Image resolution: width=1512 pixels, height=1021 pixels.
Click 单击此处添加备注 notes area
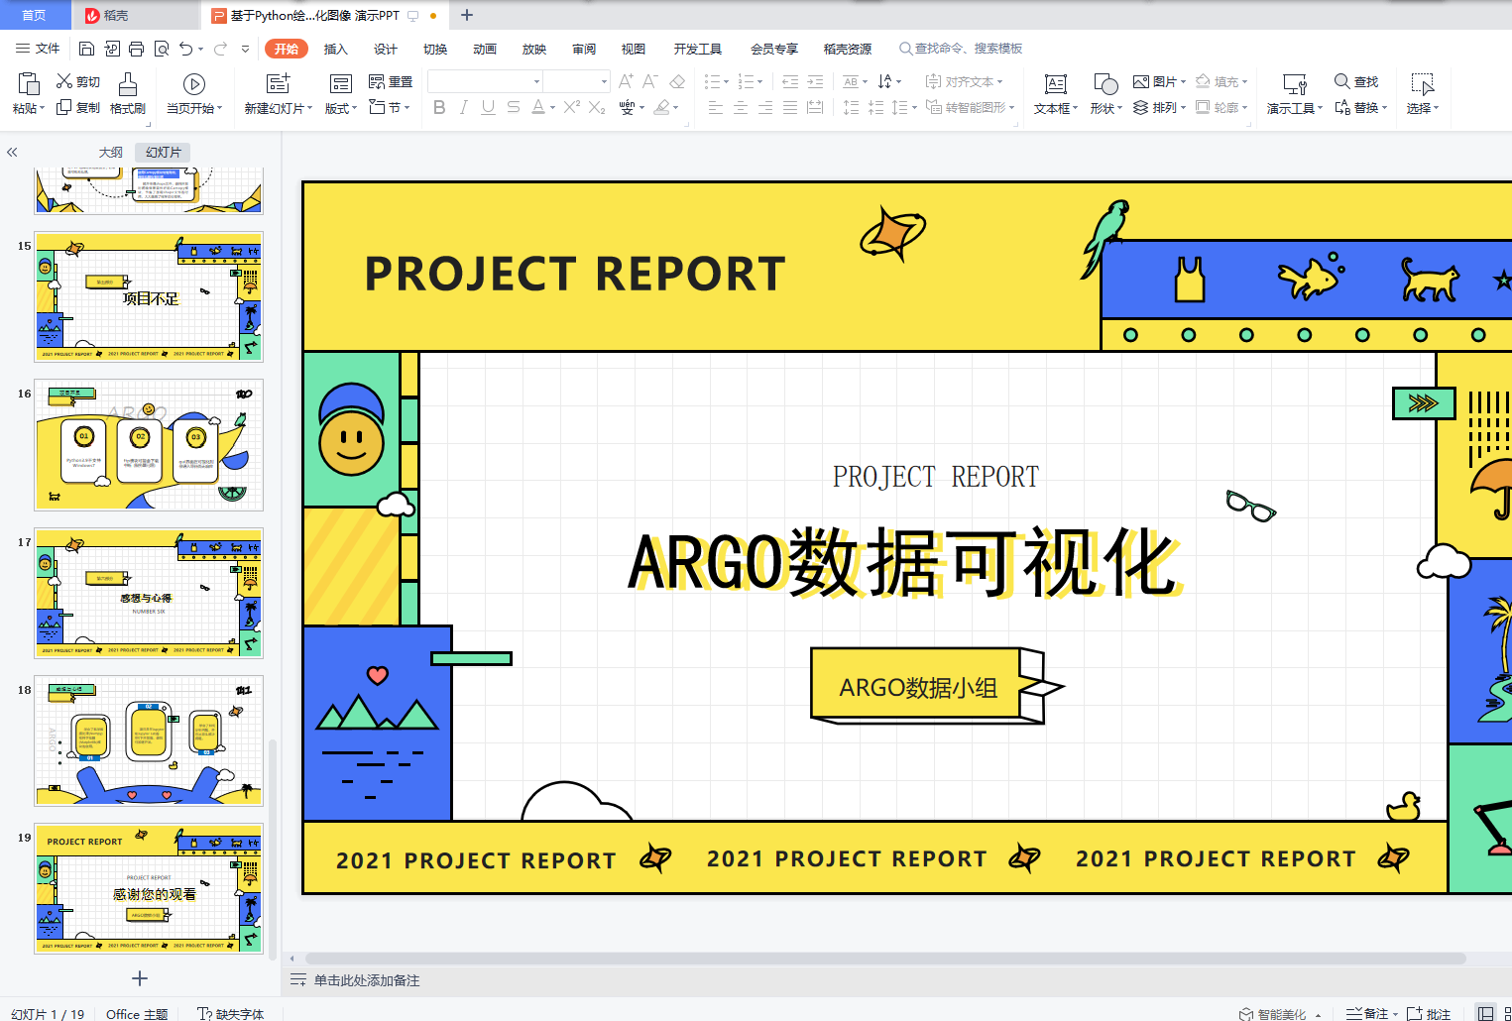(x=367, y=980)
